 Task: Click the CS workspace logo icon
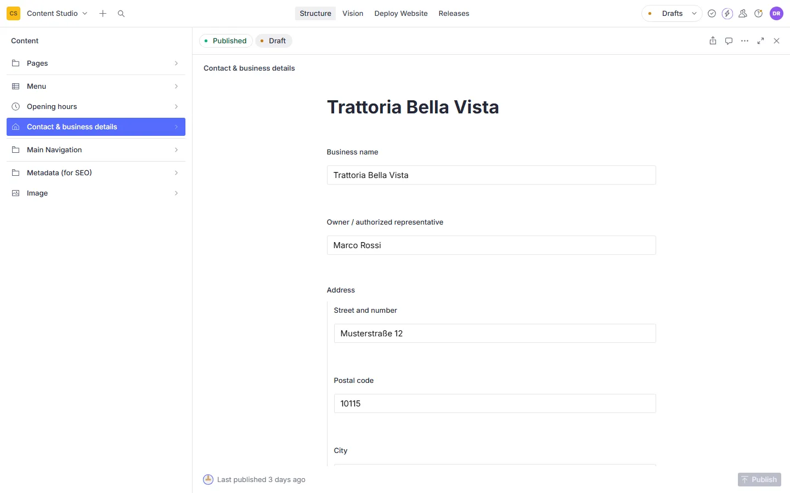(x=13, y=13)
